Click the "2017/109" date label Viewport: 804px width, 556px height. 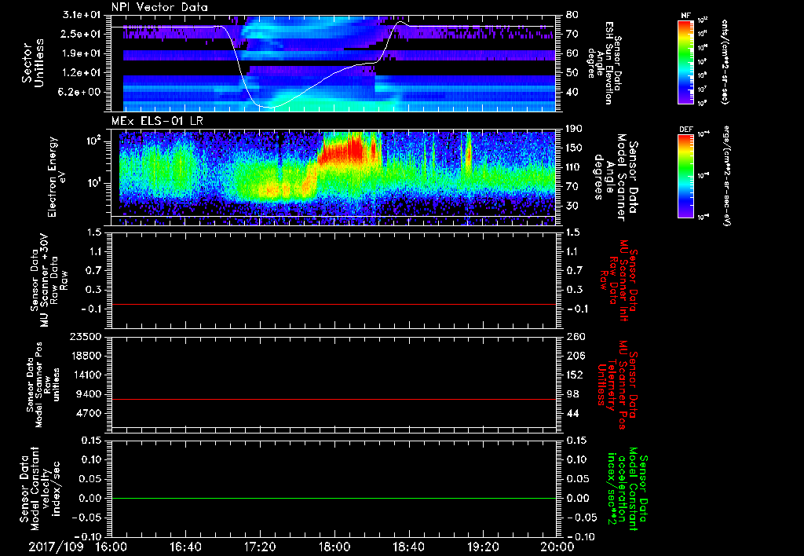[56, 547]
